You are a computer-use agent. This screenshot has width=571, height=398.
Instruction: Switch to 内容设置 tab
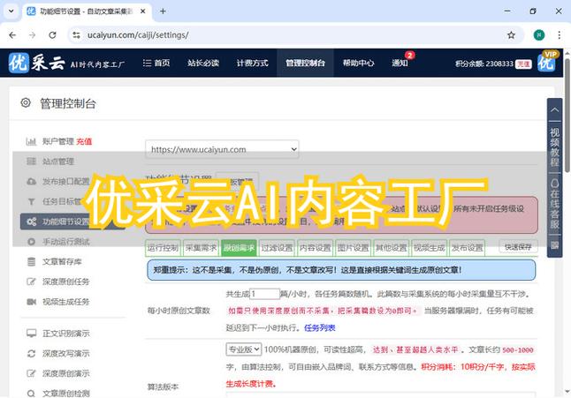(x=315, y=248)
